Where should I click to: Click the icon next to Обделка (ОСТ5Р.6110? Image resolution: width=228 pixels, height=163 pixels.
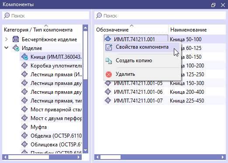pyautogui.click(x=24, y=135)
